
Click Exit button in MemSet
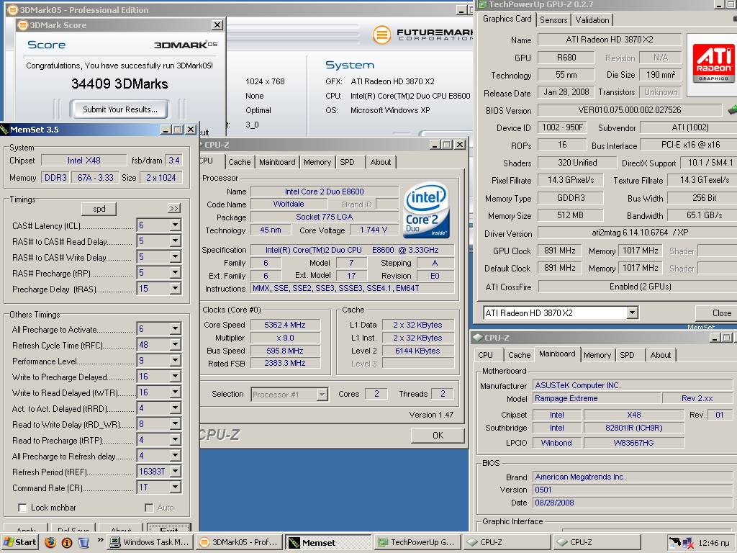168,528
